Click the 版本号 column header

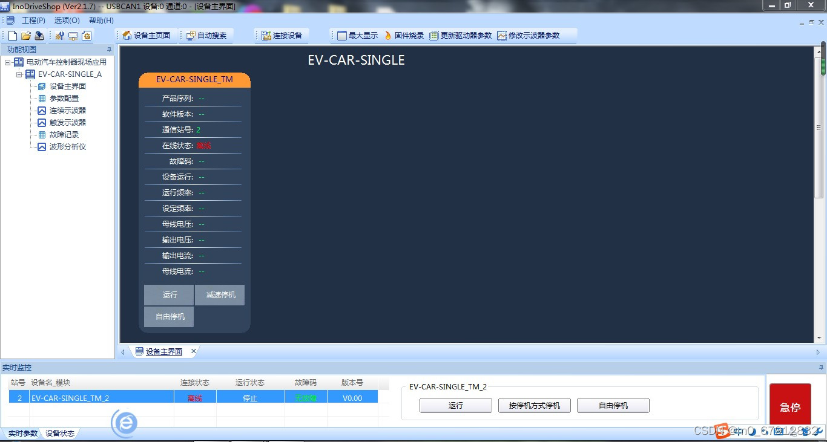pos(352,383)
